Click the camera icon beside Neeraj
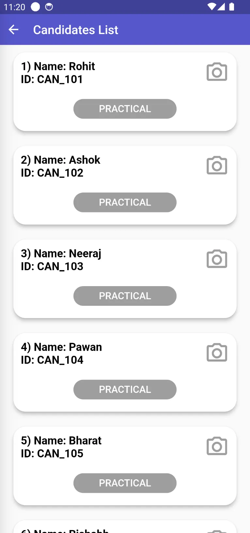 point(217,259)
